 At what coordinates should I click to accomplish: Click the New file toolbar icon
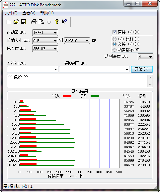tap(8, 22)
